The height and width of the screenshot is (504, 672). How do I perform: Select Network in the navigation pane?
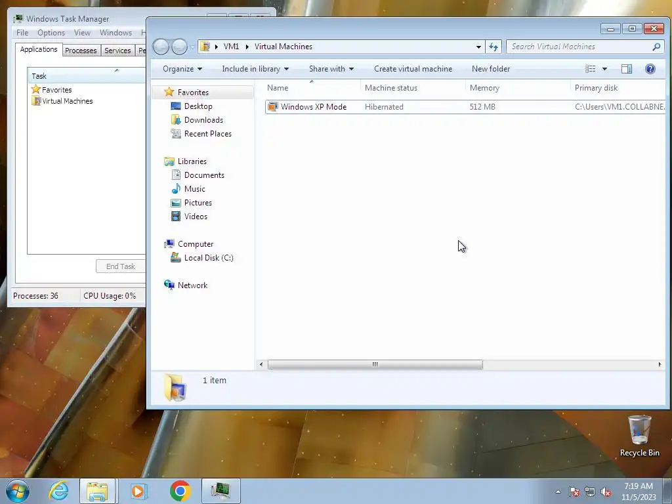click(x=192, y=285)
